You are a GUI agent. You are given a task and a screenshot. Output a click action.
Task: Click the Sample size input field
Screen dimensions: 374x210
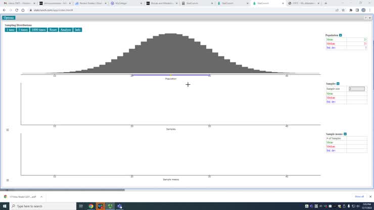point(356,89)
